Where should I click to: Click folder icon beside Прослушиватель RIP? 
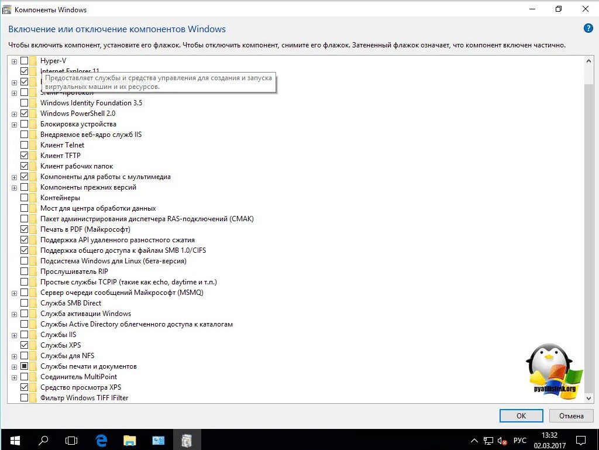33,271
